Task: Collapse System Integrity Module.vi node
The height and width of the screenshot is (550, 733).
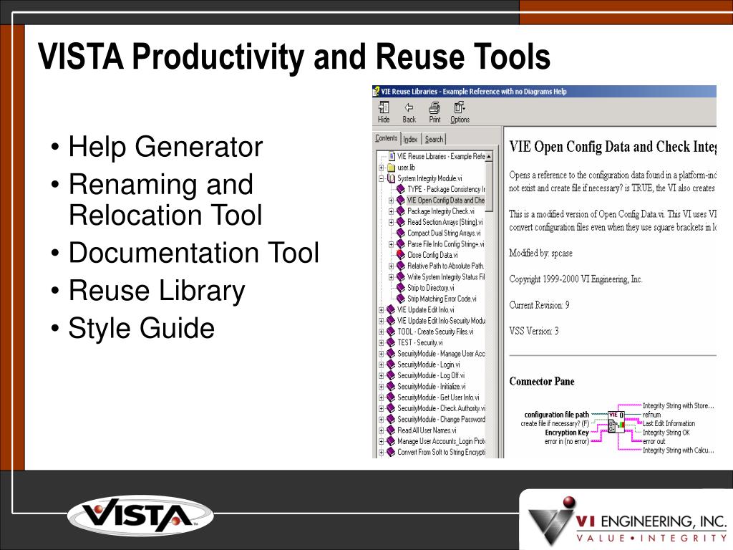Action: click(382, 178)
